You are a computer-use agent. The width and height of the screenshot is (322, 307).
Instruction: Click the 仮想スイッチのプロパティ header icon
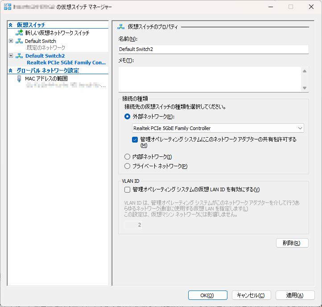pos(120,27)
